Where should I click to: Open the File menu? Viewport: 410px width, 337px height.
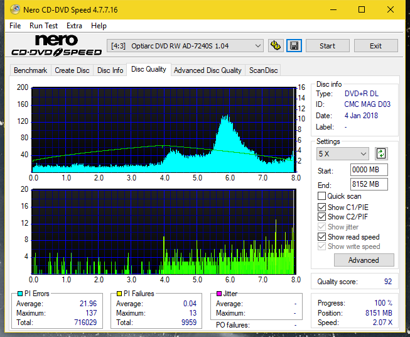[x=15, y=26]
